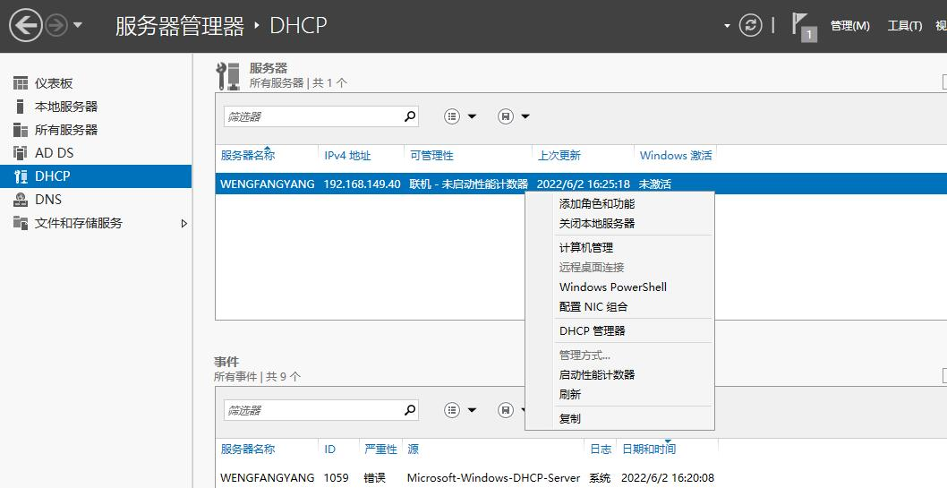Click the DHCP sidebar icon
This screenshot has height=488, width=947.
click(x=21, y=176)
